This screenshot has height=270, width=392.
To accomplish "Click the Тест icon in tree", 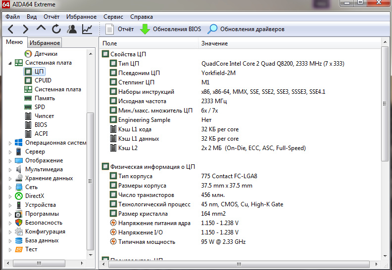I will [x=19, y=249].
